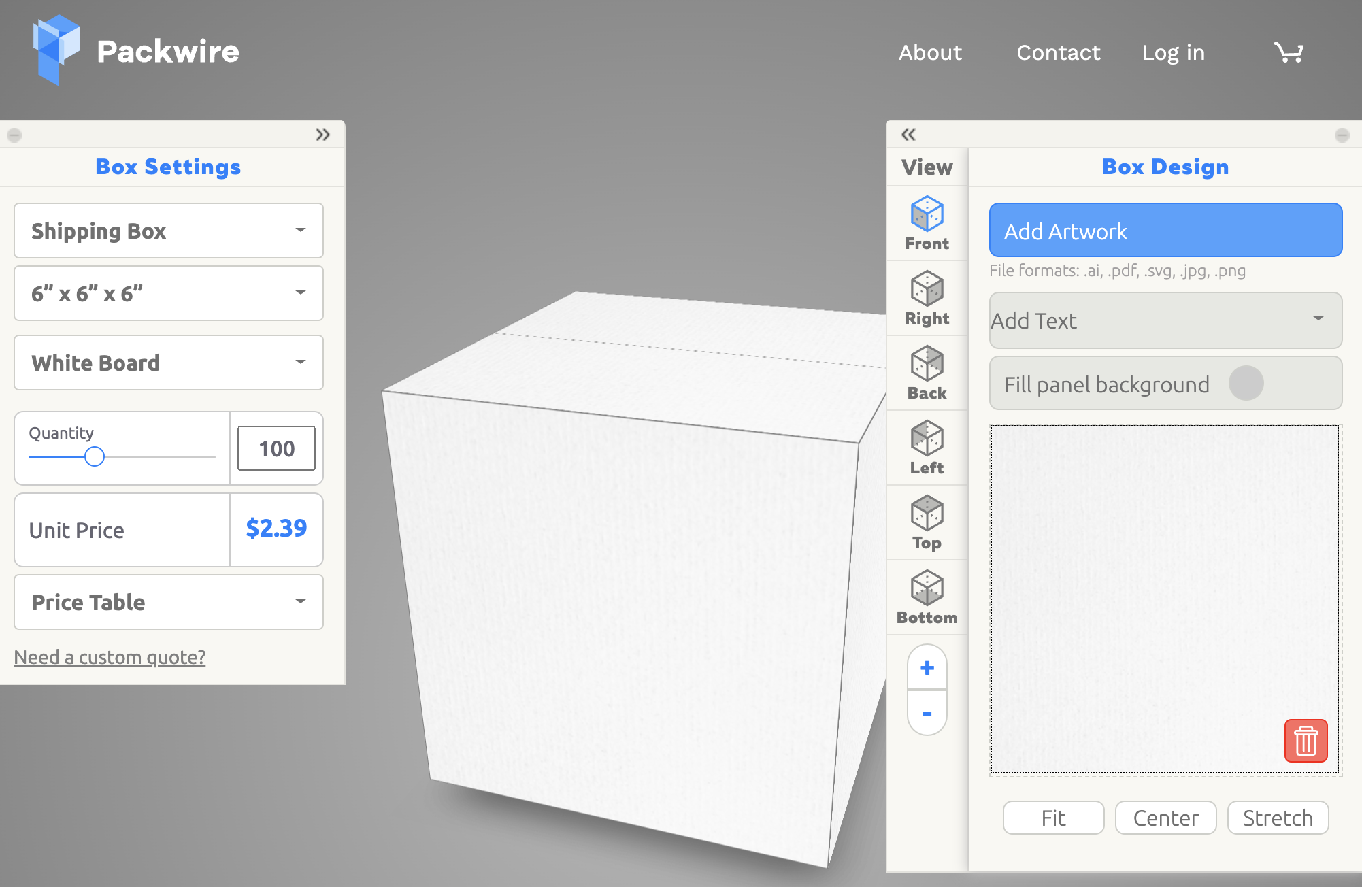Screen dimensions: 1362x887
Task: Switch to Front view of box
Action: [x=927, y=224]
